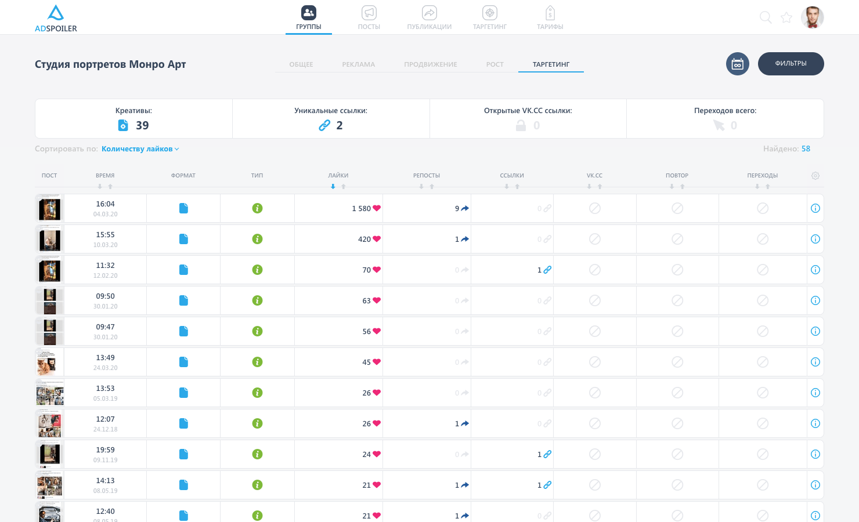Sort reposts column descending arrow
Image resolution: width=859 pixels, height=522 pixels.
(421, 187)
